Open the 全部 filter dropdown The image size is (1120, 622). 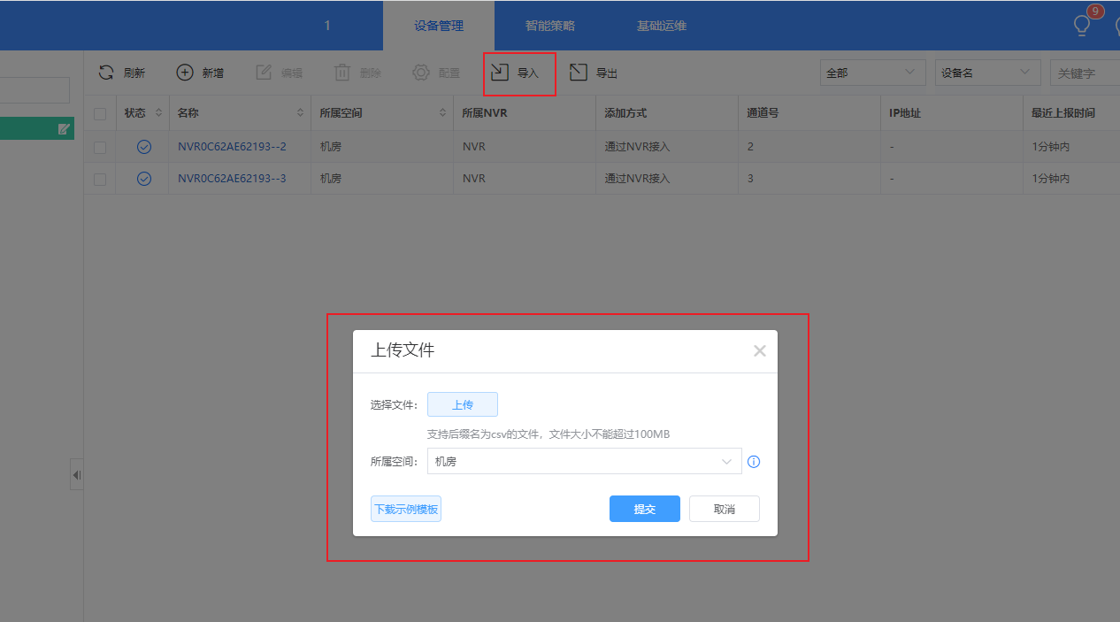point(873,73)
